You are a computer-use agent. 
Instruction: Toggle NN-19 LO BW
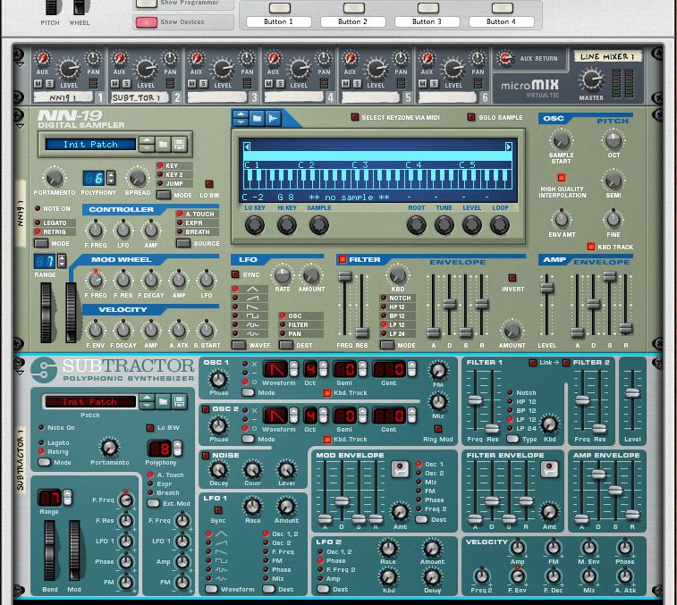coord(209,184)
